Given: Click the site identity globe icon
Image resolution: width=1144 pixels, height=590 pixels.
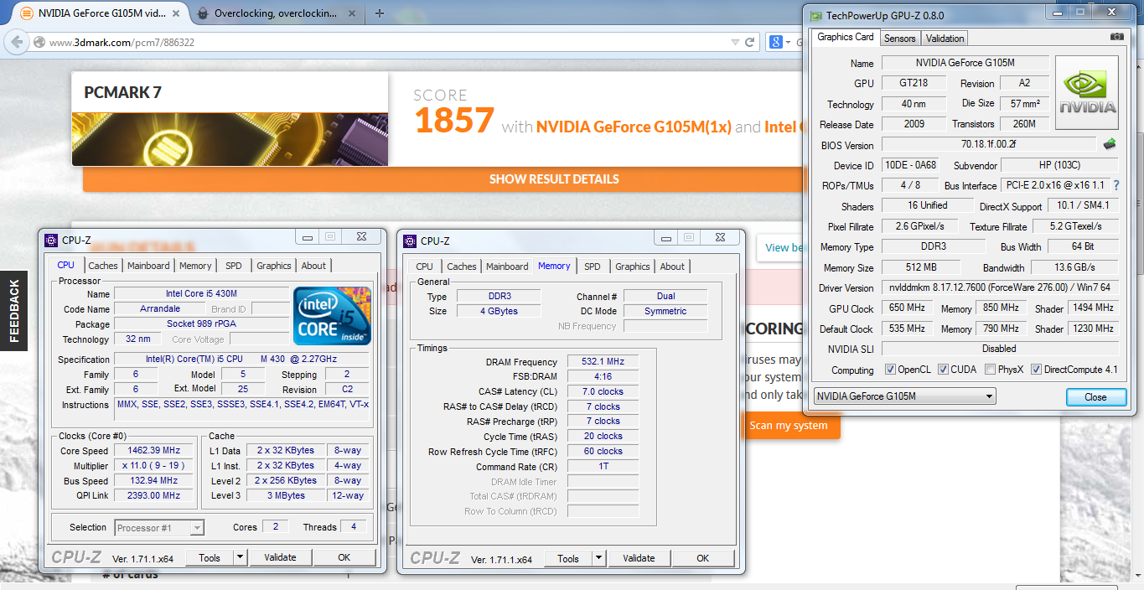Looking at the screenshot, I should [x=39, y=42].
